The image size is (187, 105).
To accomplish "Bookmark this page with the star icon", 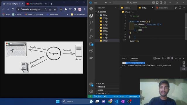I will tap(55, 9).
